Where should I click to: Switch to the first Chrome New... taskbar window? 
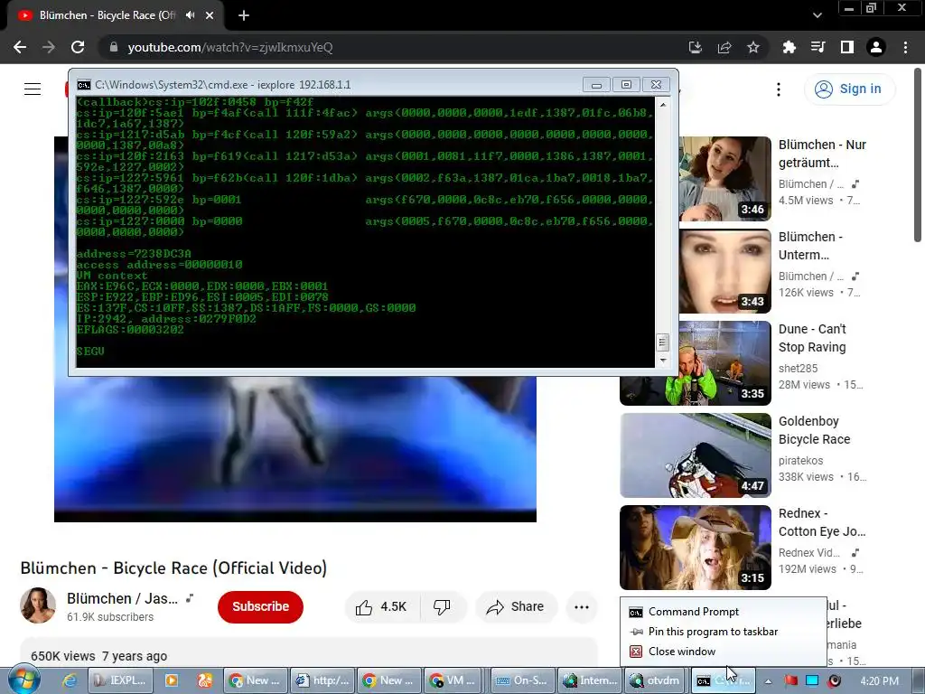[256, 680]
